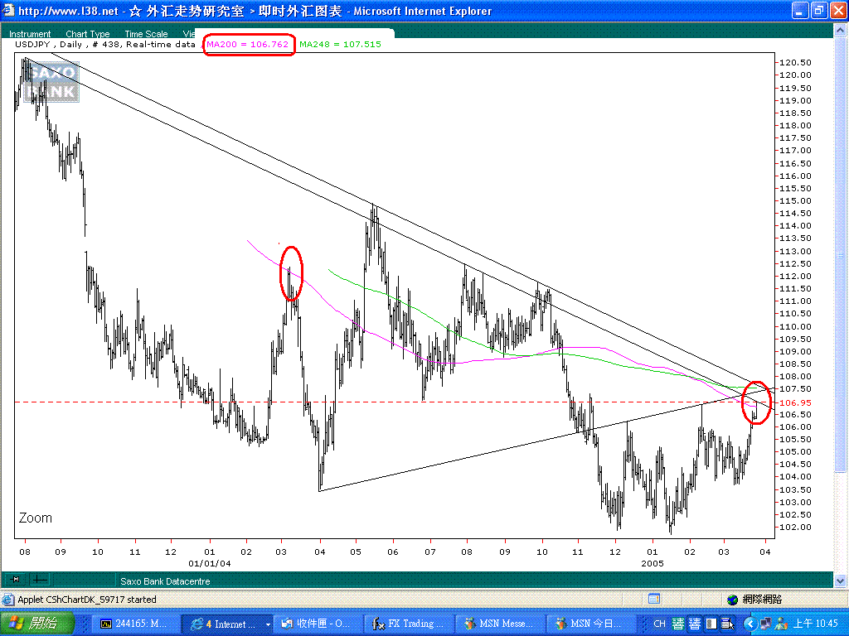
Task: Click the system clock showing 10:45
Action: point(816,624)
